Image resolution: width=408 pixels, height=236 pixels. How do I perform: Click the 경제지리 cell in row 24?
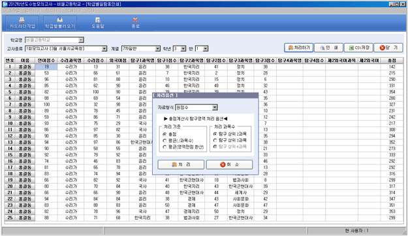[x=191, y=212]
